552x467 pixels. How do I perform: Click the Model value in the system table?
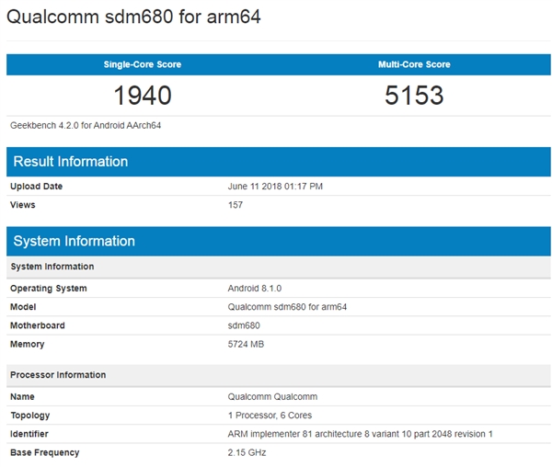(x=286, y=307)
